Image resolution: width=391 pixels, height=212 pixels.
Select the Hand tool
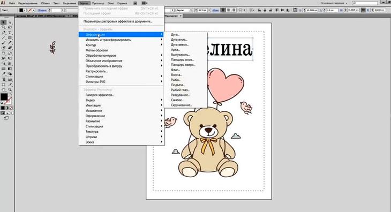click(4, 90)
